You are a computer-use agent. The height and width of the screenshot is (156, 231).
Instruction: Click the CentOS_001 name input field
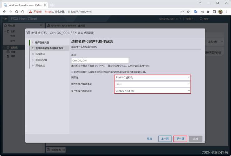[x=100, y=61]
